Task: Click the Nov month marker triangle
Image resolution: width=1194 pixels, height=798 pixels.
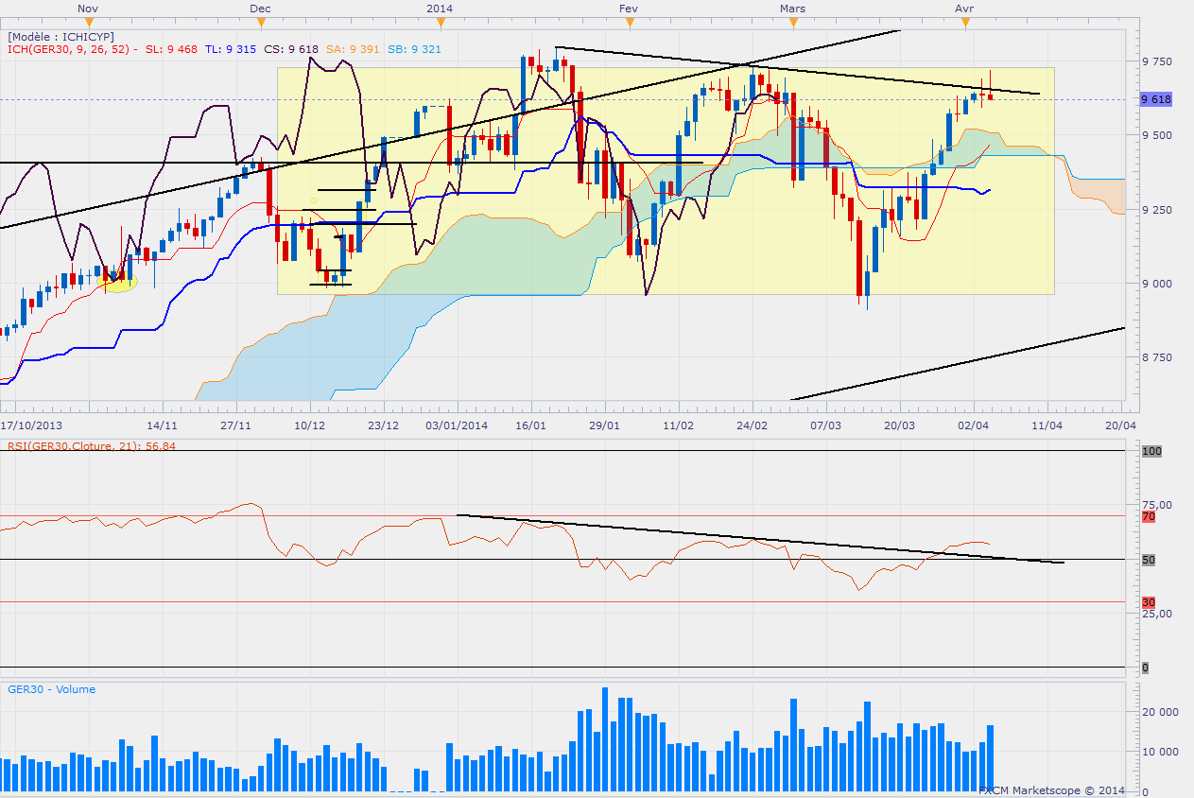Action: [87, 20]
